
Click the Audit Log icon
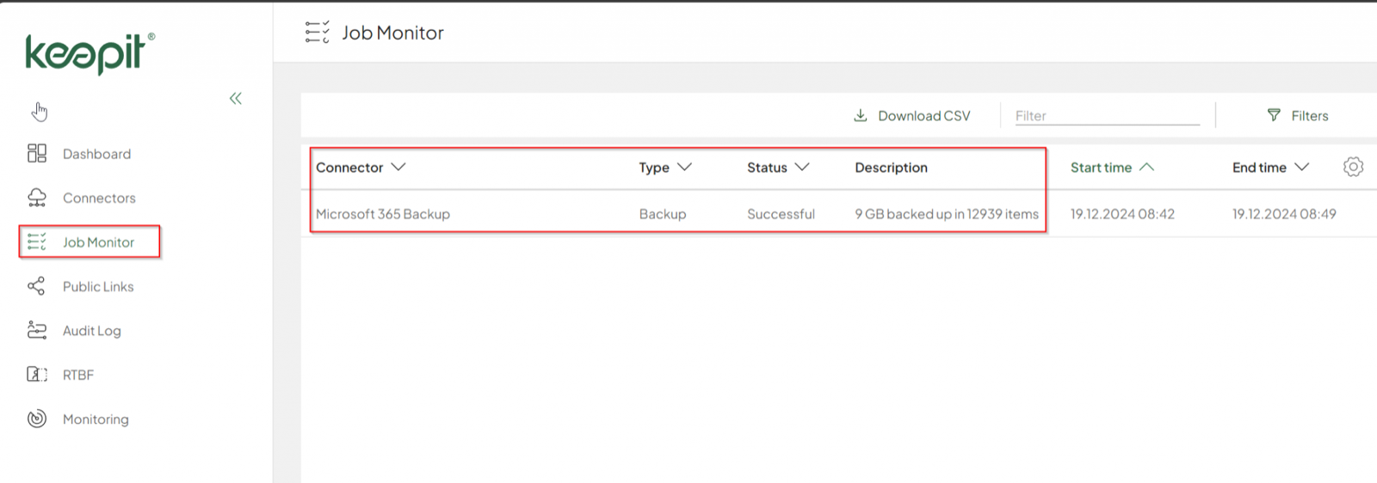(37, 331)
